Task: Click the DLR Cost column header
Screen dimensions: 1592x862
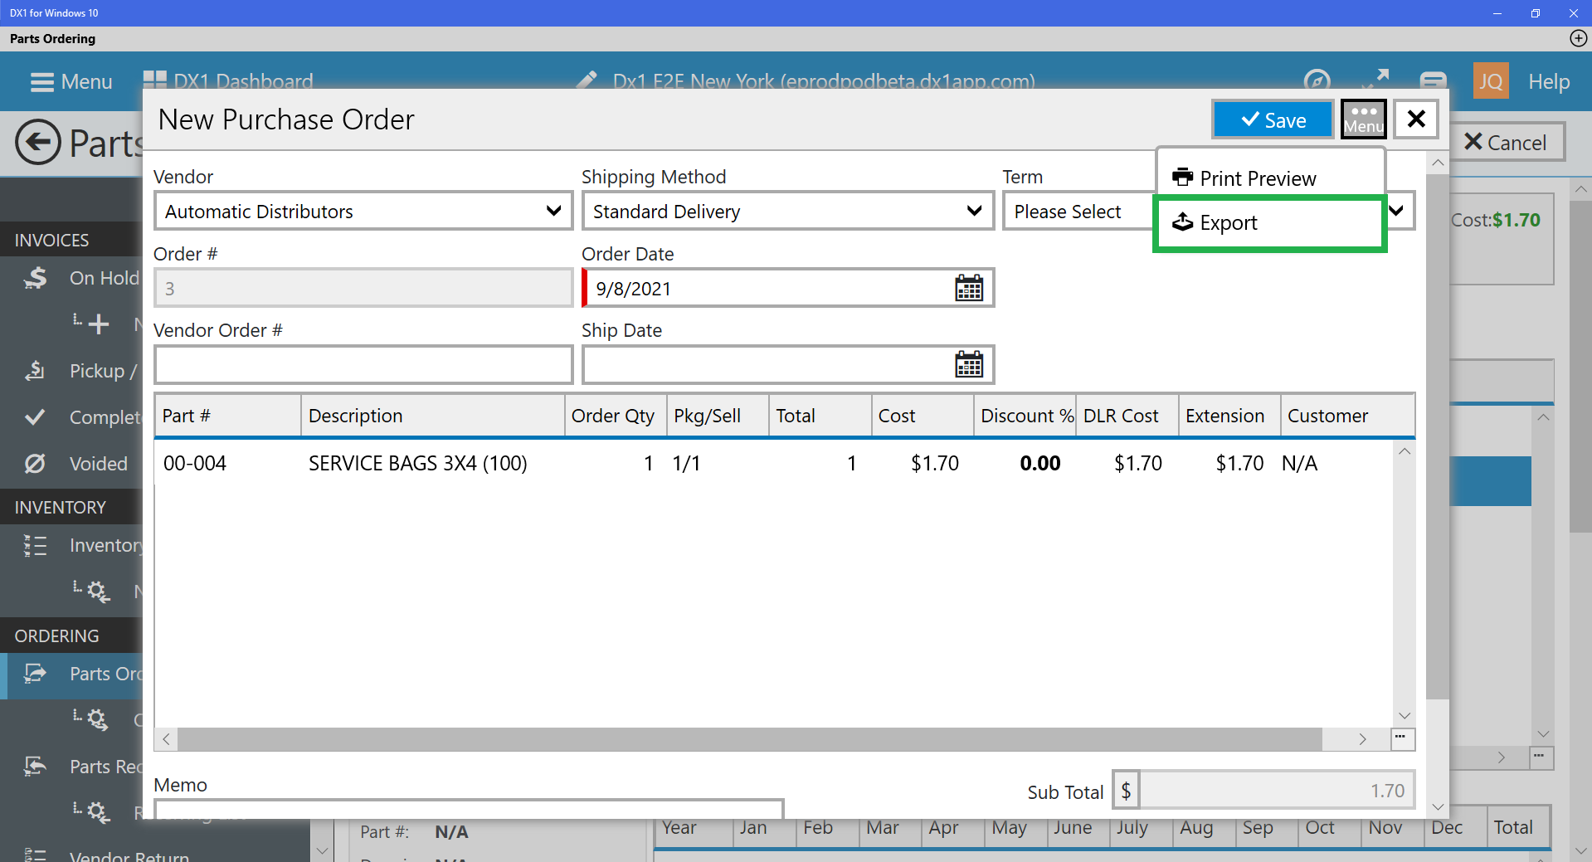Action: 1127,416
